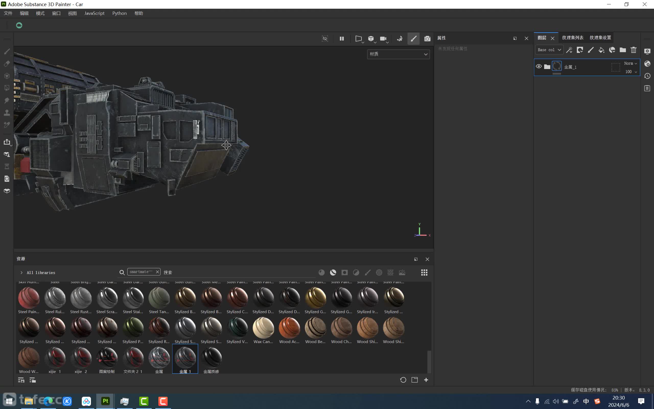Click the empty mask slot of 金属_1 layer

(616, 67)
